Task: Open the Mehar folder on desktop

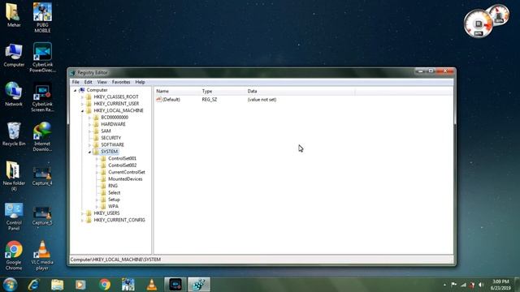Action: [x=13, y=15]
